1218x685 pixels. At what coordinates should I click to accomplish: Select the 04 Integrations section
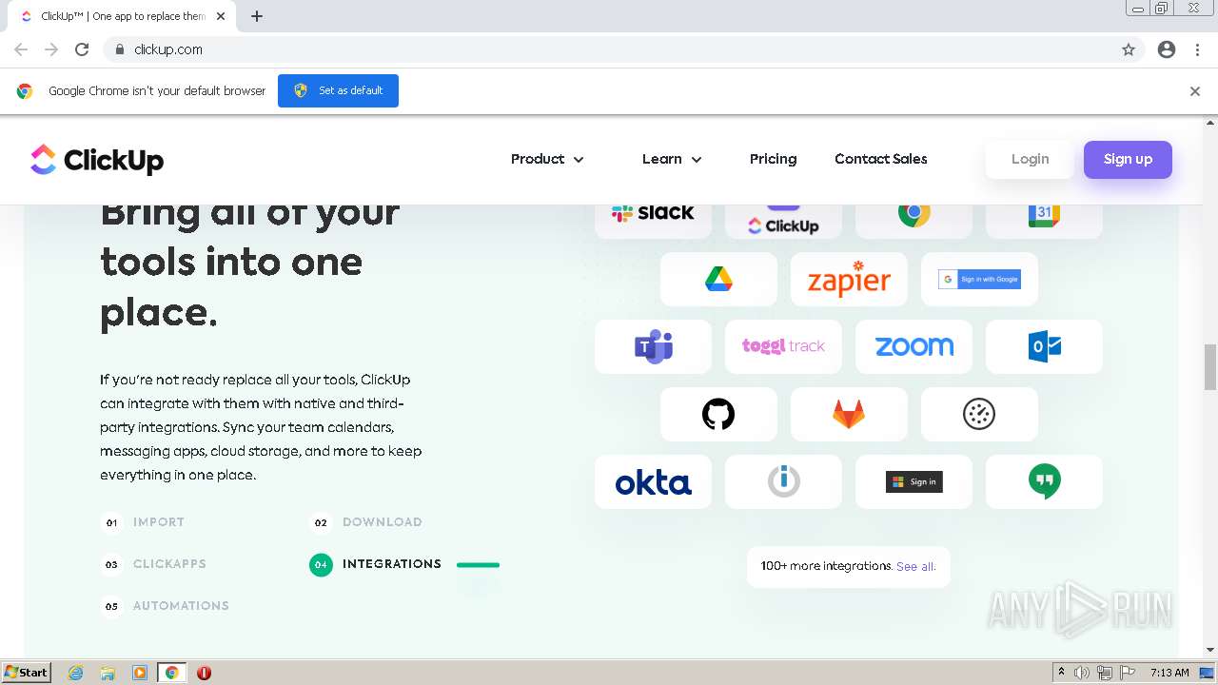point(376,564)
